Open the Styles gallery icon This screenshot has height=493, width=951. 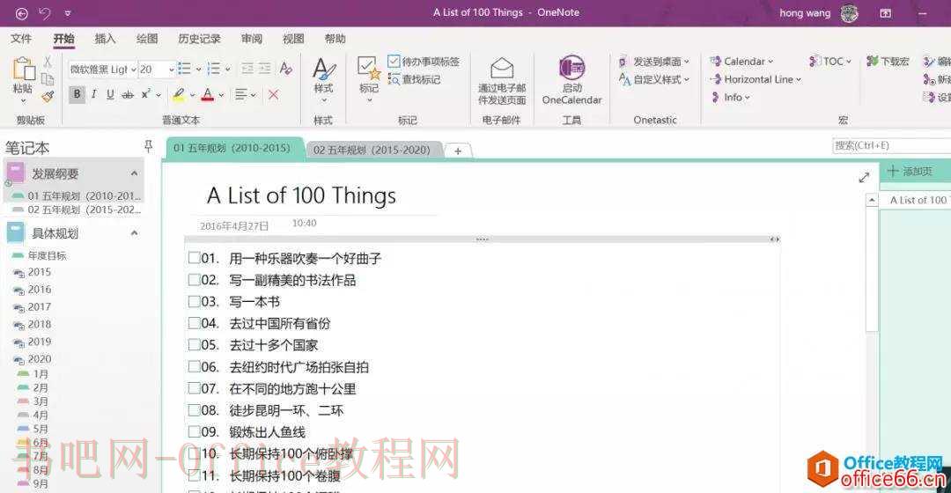[323, 70]
